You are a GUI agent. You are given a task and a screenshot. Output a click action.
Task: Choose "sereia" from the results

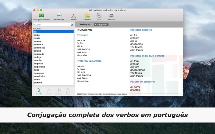click(x=37, y=38)
